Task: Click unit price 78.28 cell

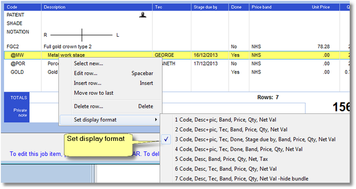Action: [324, 47]
